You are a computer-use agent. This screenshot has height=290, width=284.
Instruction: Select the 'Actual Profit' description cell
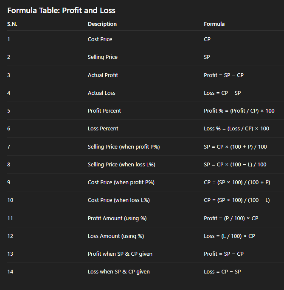(103, 75)
